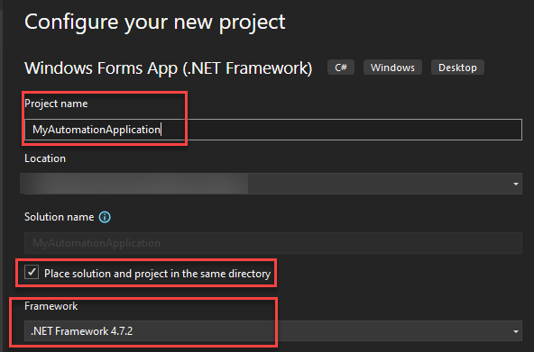Click the Desktop project type tag
Image resolution: width=534 pixels, height=352 pixels.
coord(457,68)
